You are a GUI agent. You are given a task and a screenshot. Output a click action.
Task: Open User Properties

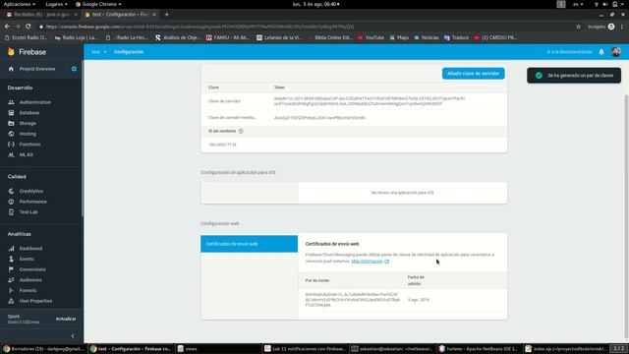35,301
